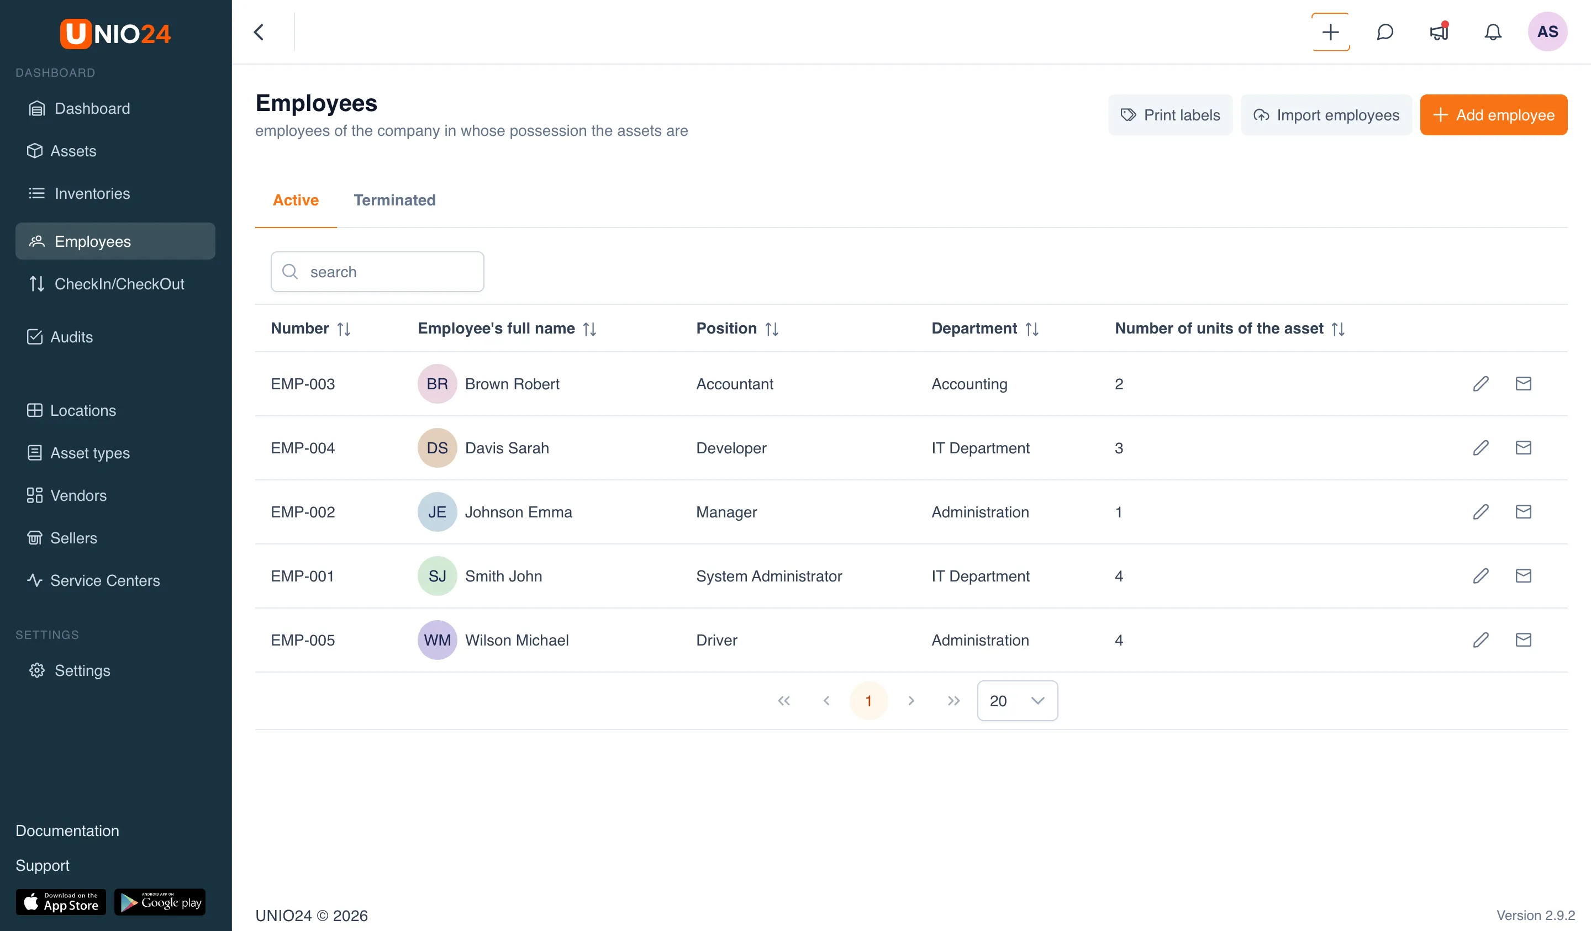Screen dimensions: 1591x931
Task: Open Dashboard in the sidebar
Action: [115, 109]
